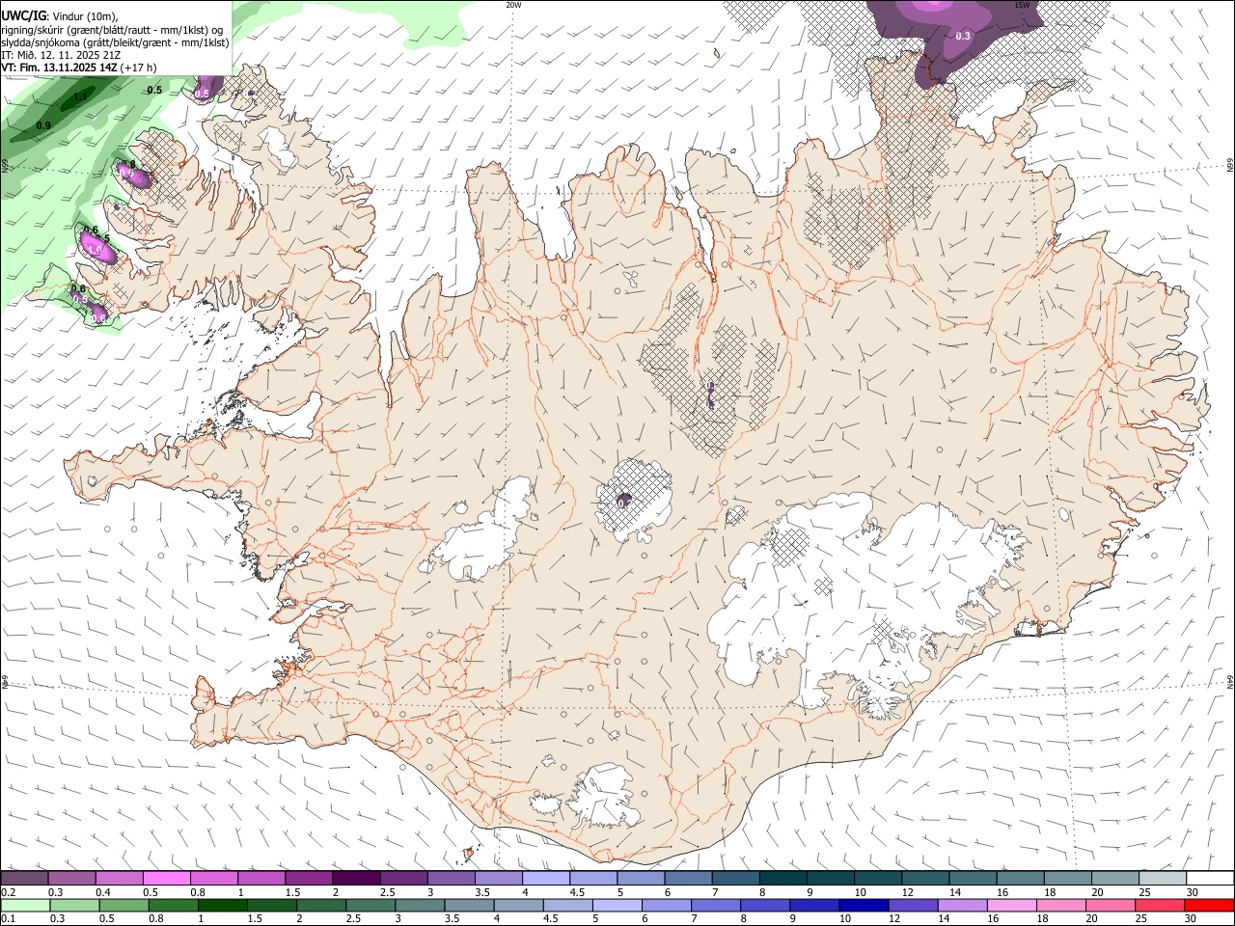Select the hot pink 20 swatch in the rain scale
This screenshot has height=926, width=1235.
point(1110,906)
